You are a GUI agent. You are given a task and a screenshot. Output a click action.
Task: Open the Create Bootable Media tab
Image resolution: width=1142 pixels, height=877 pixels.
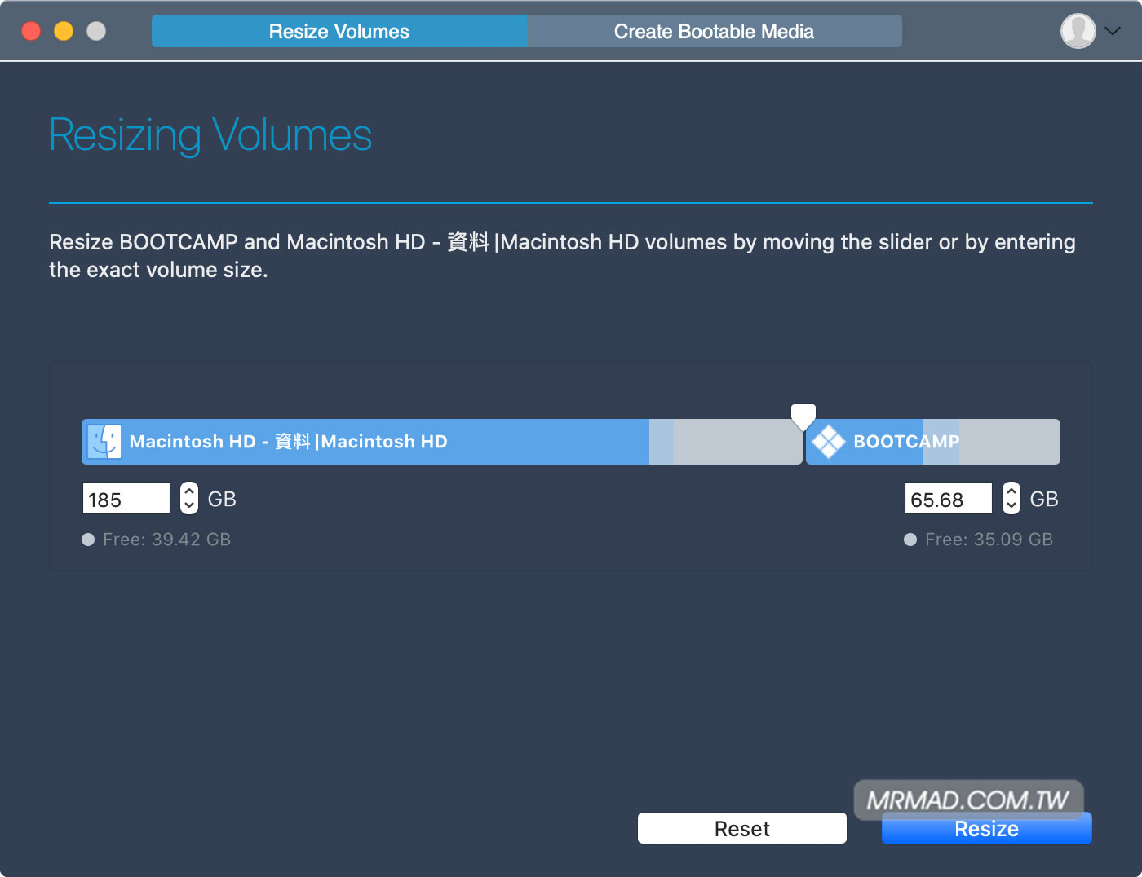click(715, 31)
